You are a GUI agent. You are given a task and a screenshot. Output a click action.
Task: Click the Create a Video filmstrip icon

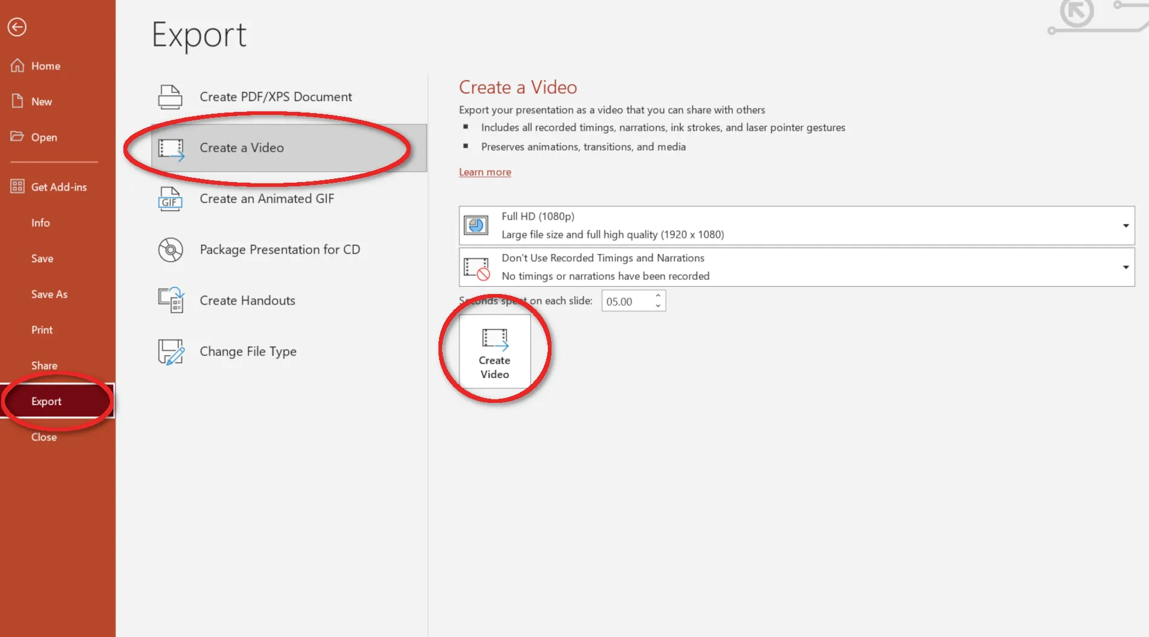click(170, 148)
